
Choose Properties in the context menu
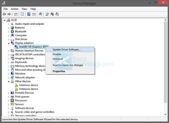[x=70, y=71]
